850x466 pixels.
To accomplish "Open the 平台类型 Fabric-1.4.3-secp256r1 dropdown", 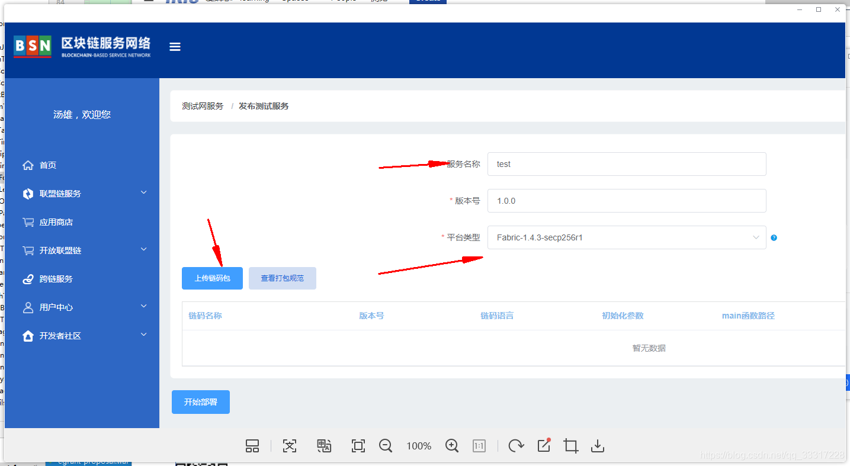I will [627, 237].
